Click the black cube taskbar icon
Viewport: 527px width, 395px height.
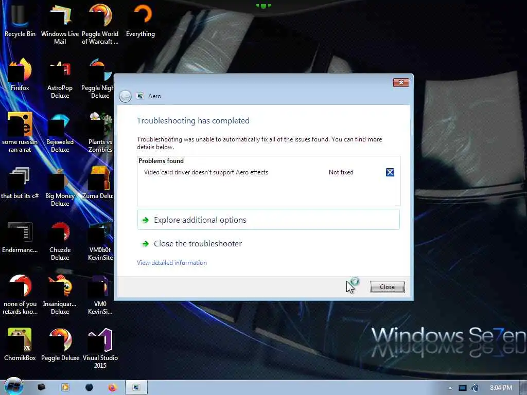point(41,388)
